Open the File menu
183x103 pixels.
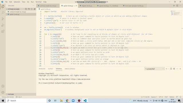click(6, 2)
